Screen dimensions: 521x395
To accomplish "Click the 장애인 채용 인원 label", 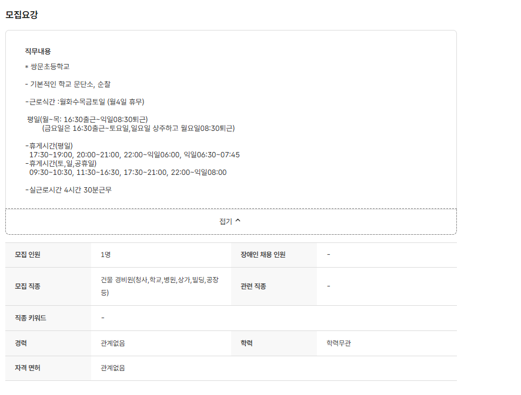I will point(263,255).
